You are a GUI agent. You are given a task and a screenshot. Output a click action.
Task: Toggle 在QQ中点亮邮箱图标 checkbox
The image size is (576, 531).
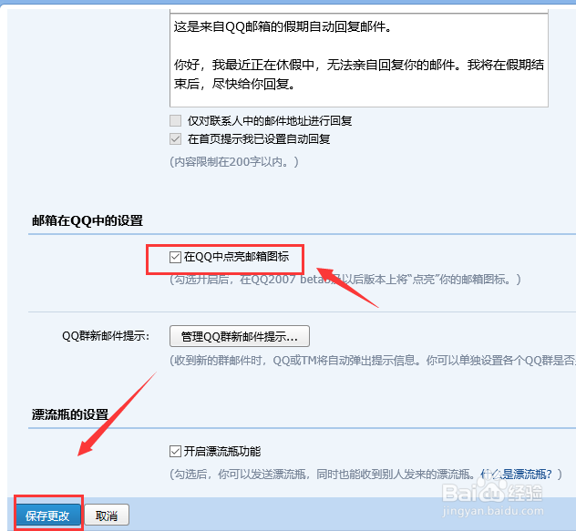(175, 257)
